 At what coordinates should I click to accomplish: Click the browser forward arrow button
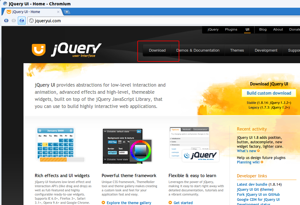(x=14, y=21)
